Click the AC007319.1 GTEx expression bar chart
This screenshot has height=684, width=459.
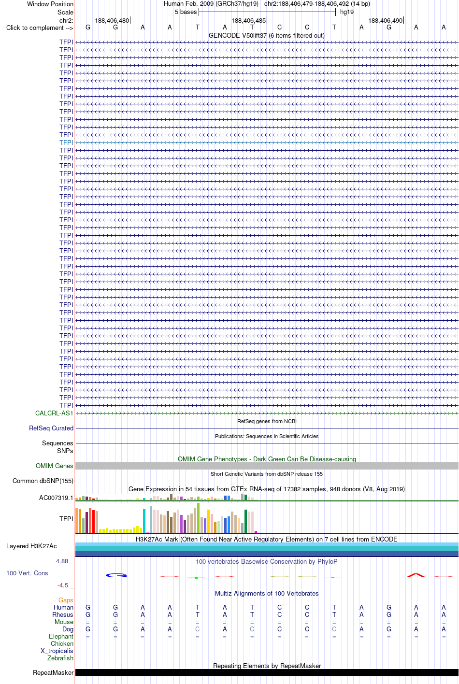tap(167, 497)
